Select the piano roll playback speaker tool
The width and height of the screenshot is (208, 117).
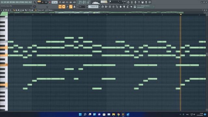tap(32, 10)
